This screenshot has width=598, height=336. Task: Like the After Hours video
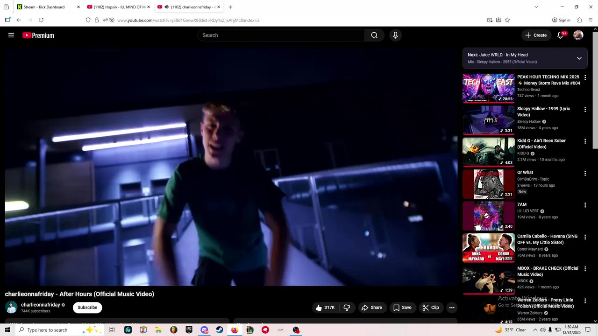coord(325,308)
